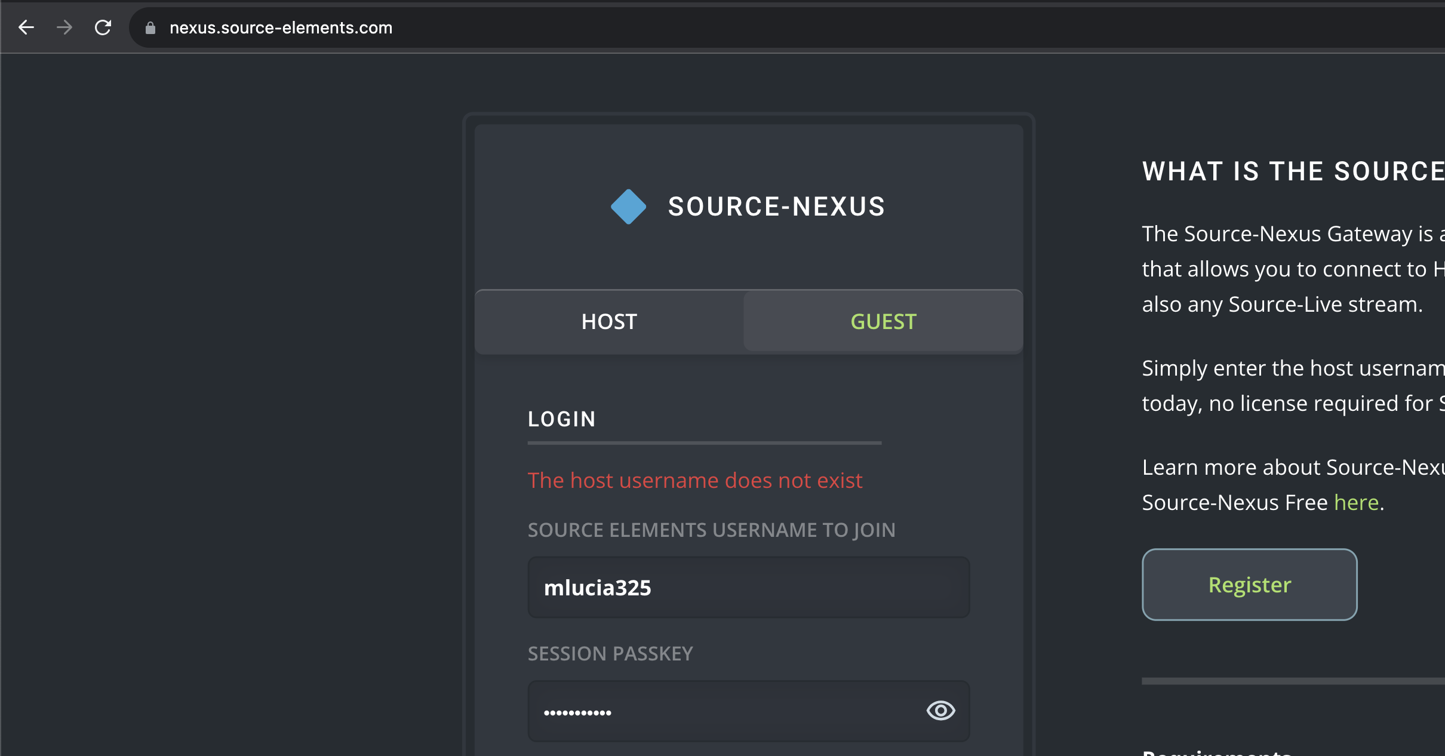
Task: Focus the username field containing mlucia325
Action: (x=748, y=588)
